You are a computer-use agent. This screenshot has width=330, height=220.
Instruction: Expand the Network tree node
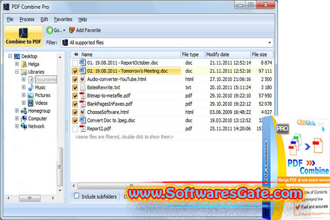pos(17,126)
